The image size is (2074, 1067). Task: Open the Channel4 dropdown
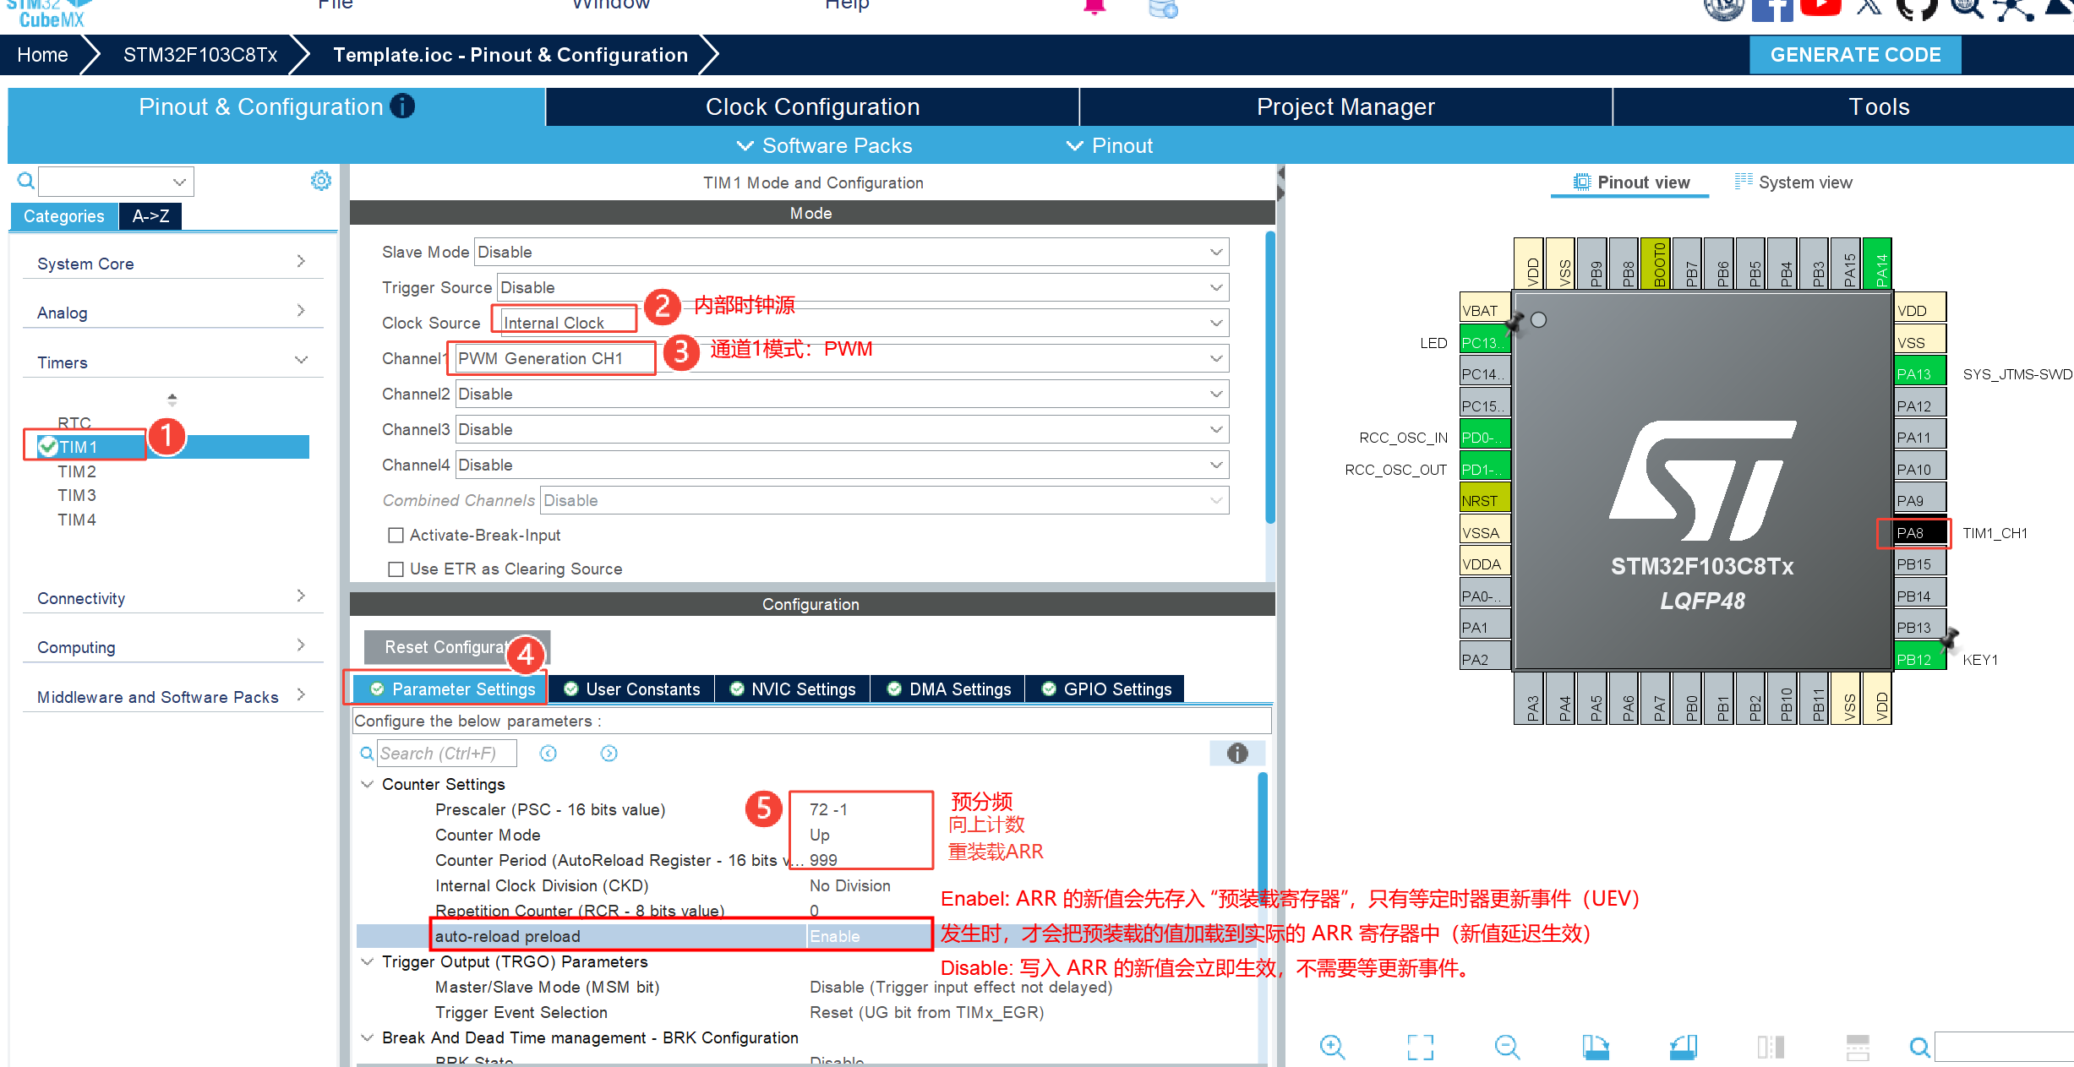pyautogui.click(x=842, y=465)
